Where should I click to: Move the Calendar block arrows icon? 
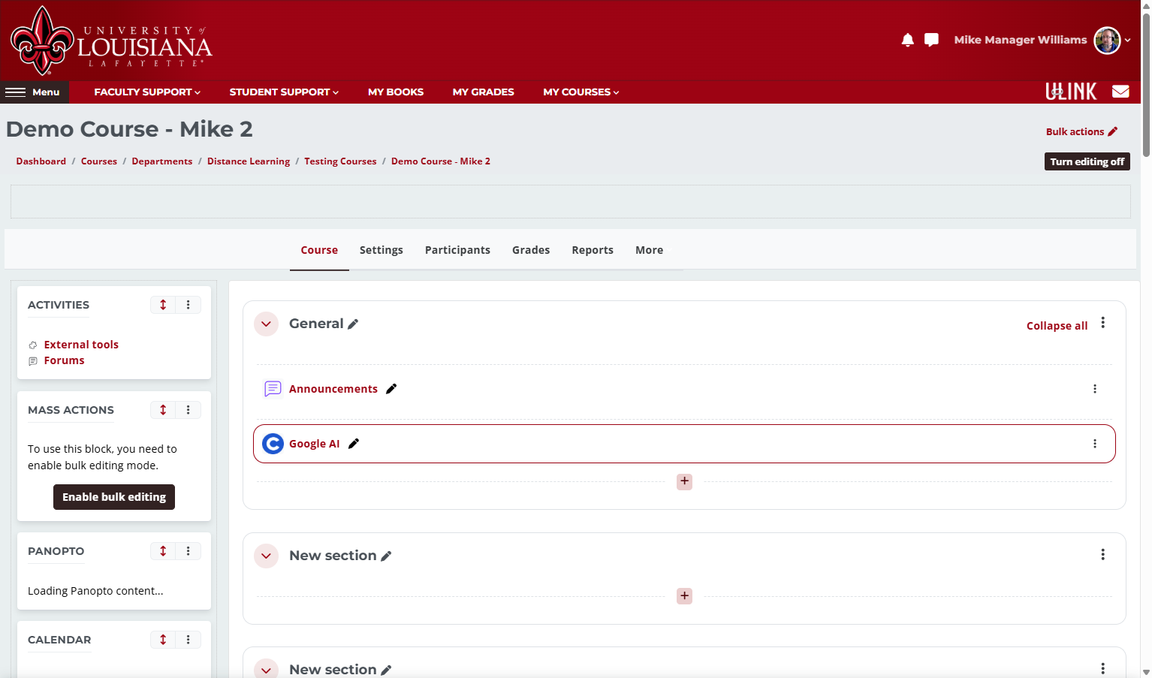[x=163, y=640]
